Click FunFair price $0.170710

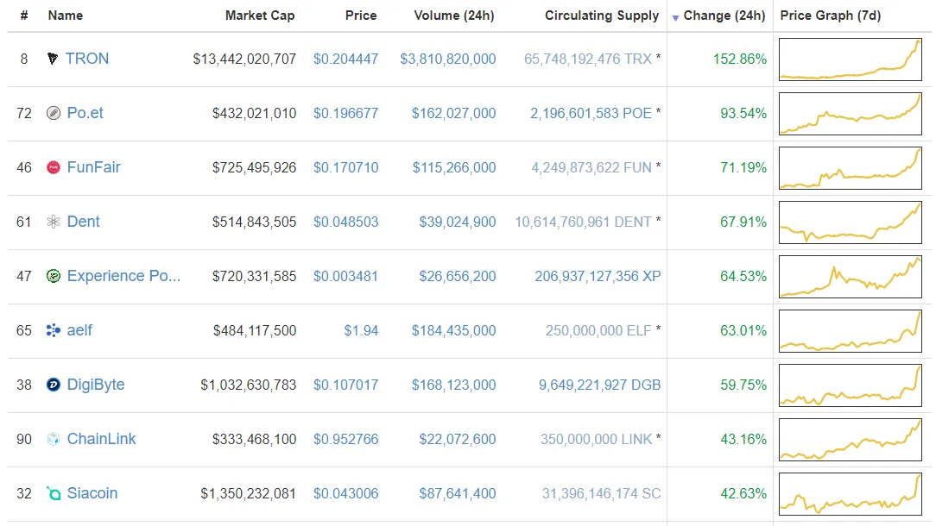click(x=345, y=167)
